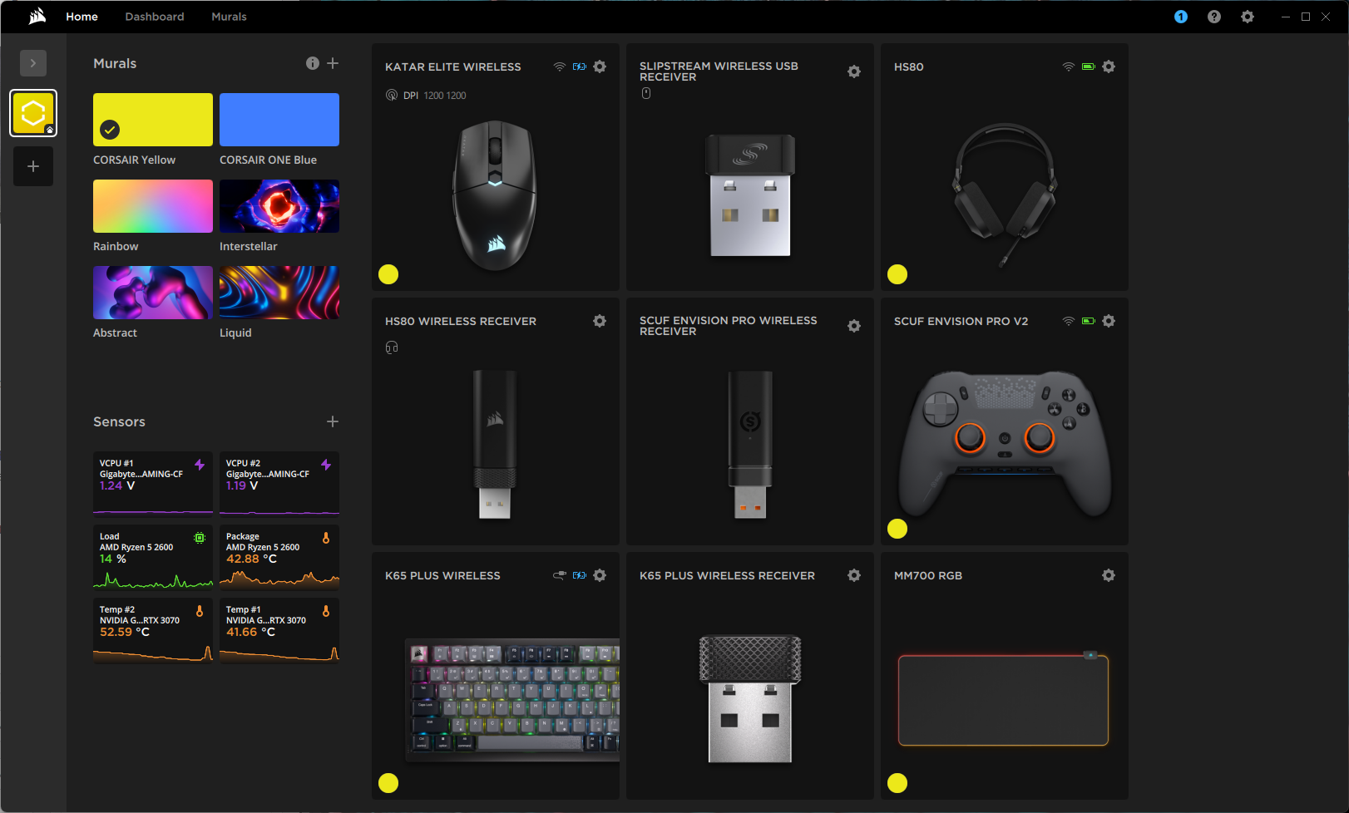Select the CORSAIR ONE Blue mural swatch
1349x813 pixels.
279,120
